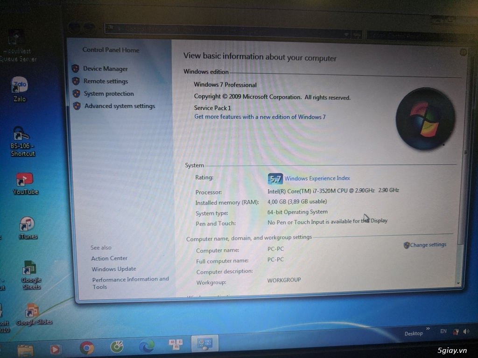The image size is (478, 358).
Task: Open media player icon in taskbar
Action: pos(55,349)
